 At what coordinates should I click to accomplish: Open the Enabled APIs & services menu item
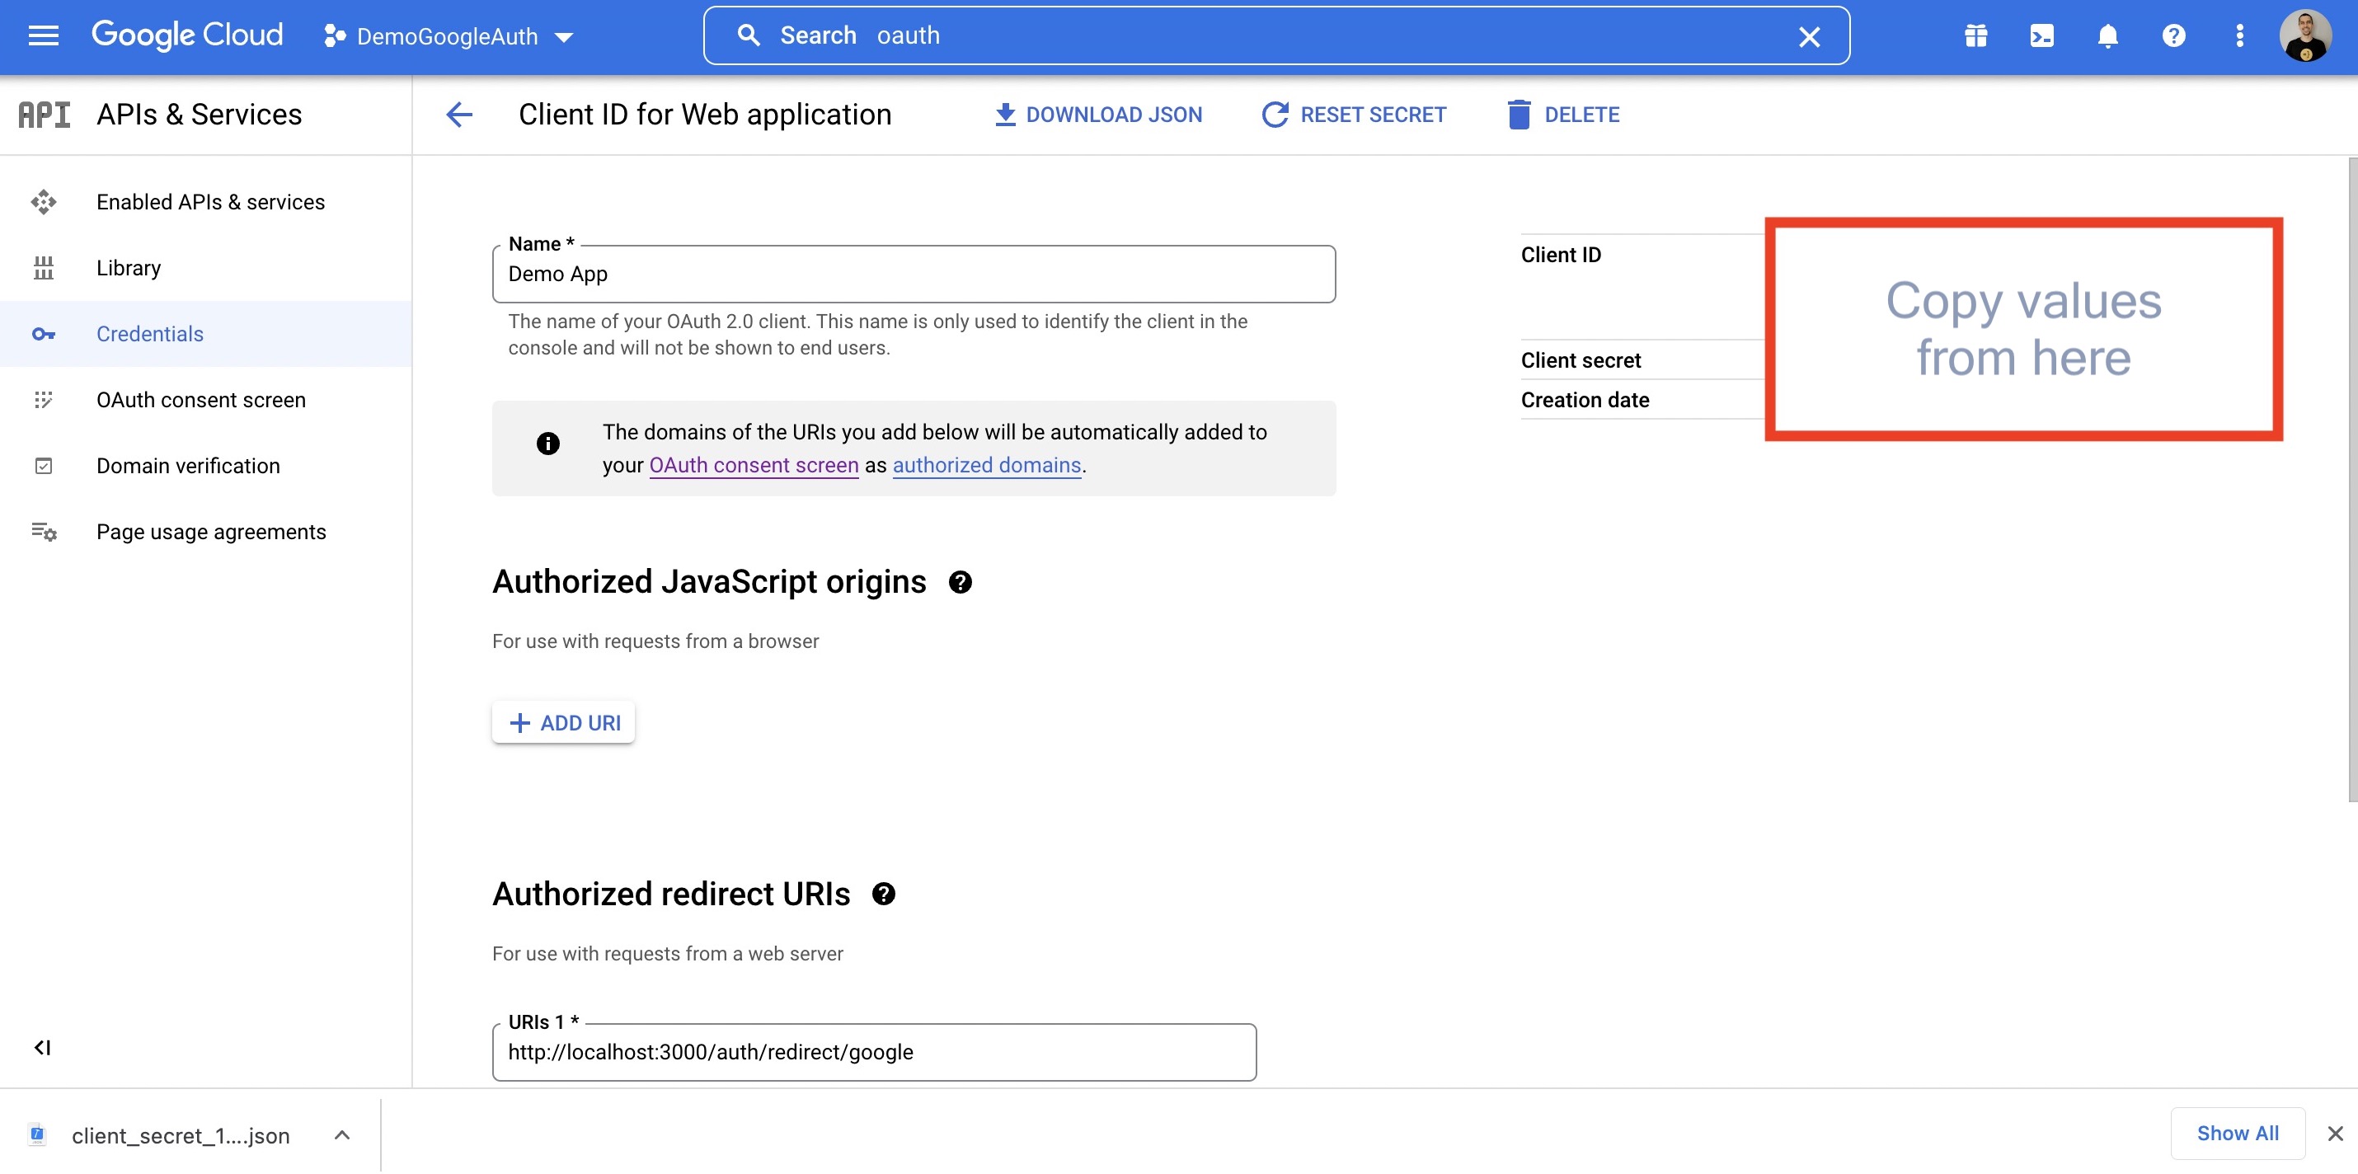point(210,200)
